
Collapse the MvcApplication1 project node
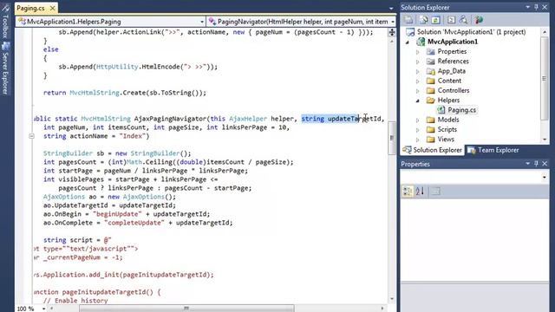pyautogui.click(x=408, y=42)
